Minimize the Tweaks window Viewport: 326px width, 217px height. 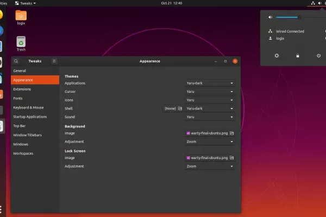216,61
